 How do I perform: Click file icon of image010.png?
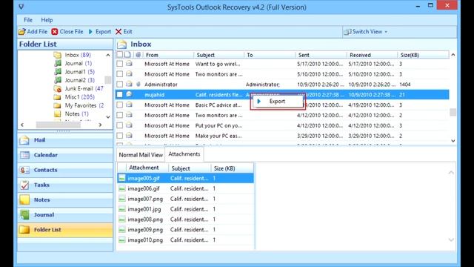pyautogui.click(x=121, y=240)
